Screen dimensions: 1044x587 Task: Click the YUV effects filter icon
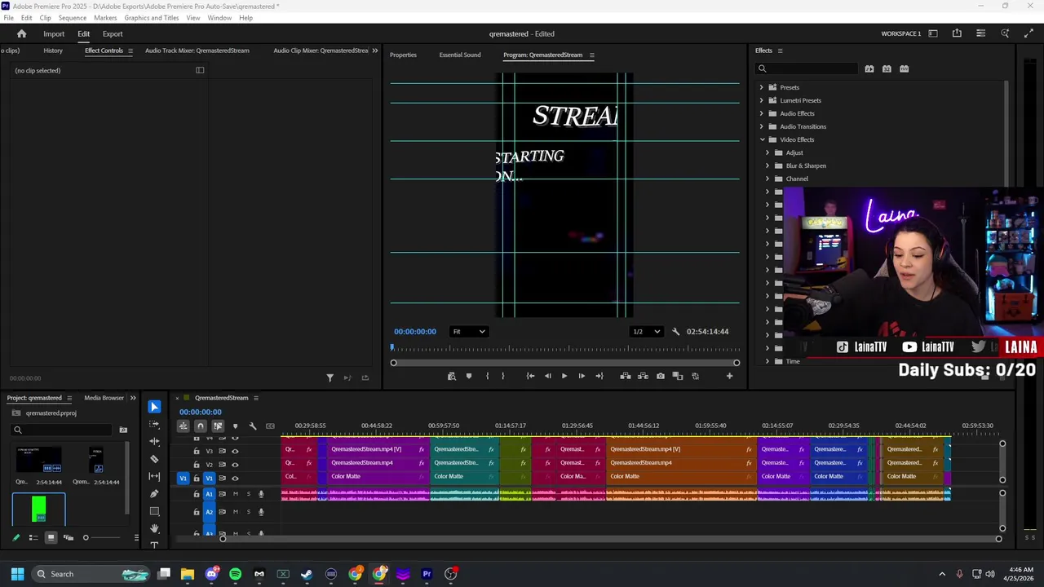tap(904, 69)
